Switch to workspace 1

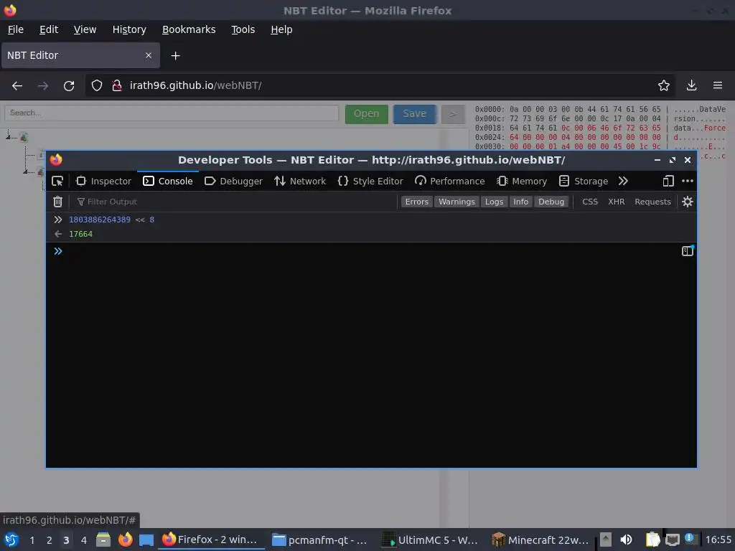pos(32,540)
